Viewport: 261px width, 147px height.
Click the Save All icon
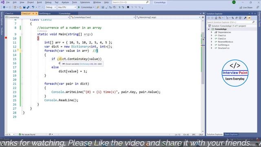tap(28, 7)
